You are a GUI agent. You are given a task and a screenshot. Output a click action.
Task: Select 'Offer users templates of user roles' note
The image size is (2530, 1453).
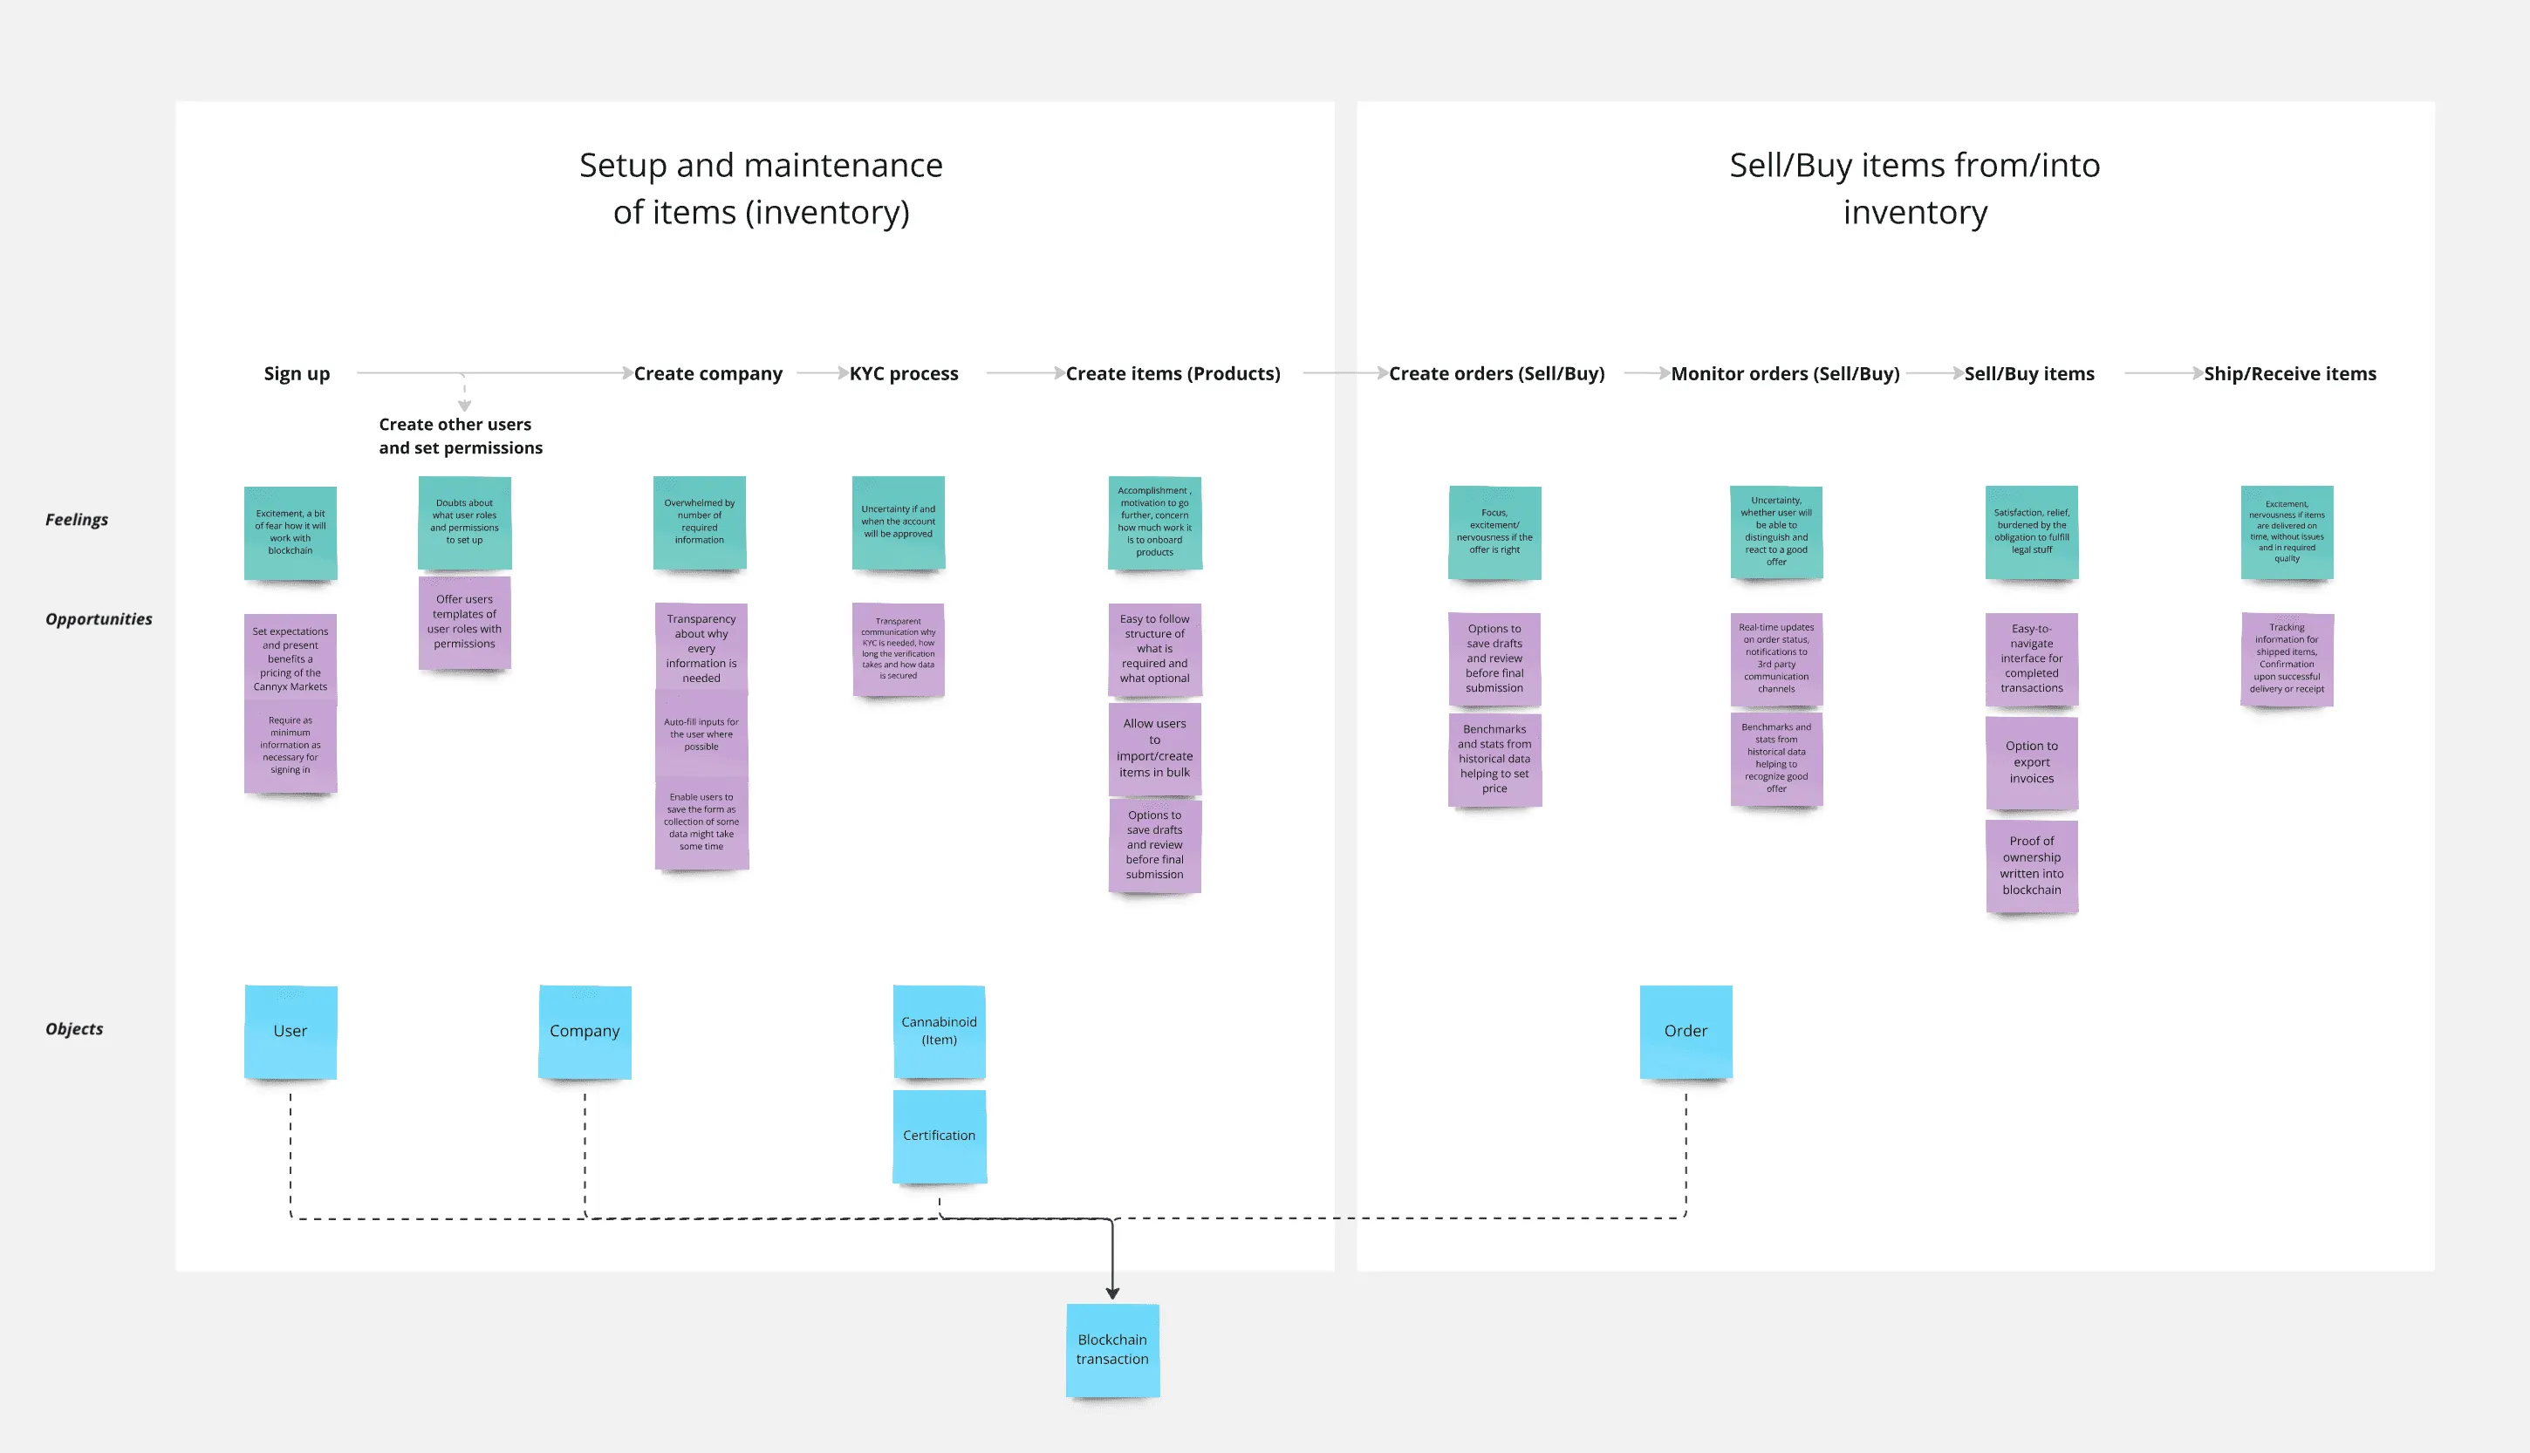tap(464, 623)
